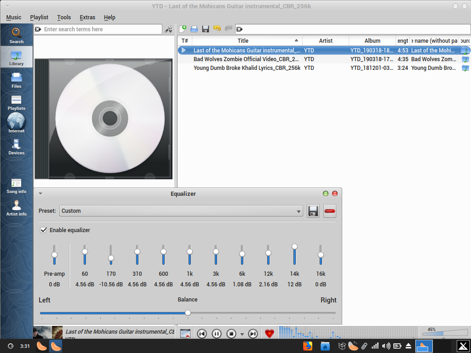Skip to the next track
The height and width of the screenshot is (353, 471).
coord(253,334)
